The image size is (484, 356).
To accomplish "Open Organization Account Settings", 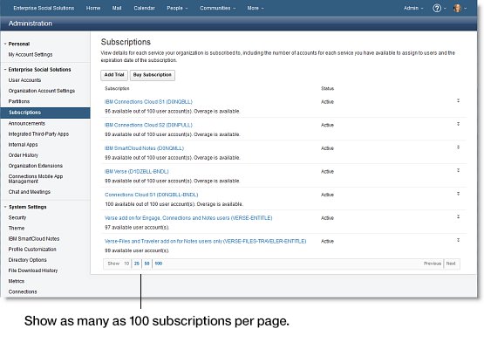I will tap(42, 91).
